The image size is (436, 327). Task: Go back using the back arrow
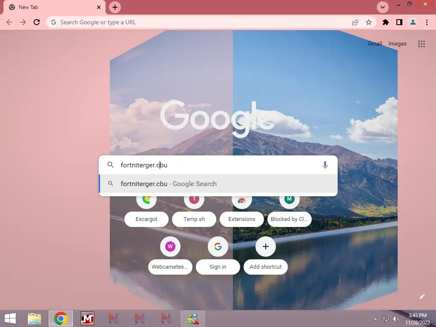pos(9,22)
